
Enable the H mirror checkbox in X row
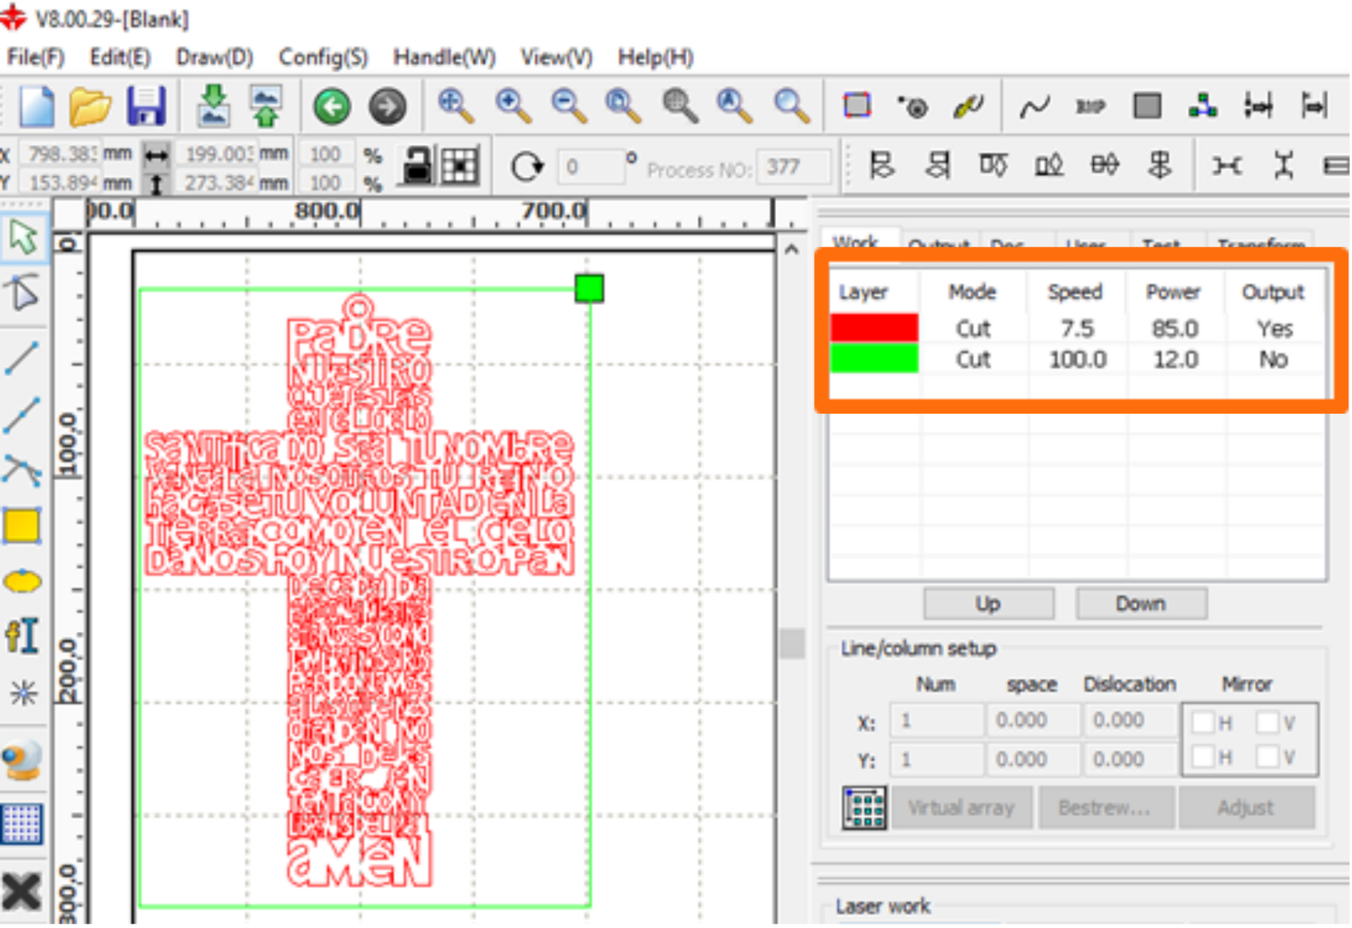click(1203, 723)
